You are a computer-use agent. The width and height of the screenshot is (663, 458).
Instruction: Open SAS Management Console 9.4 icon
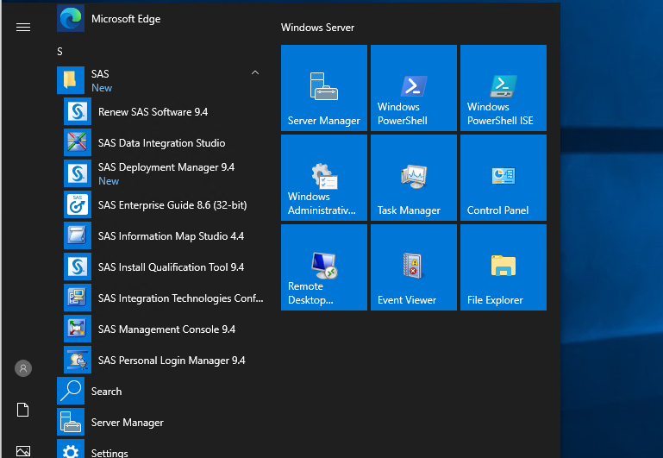point(78,329)
